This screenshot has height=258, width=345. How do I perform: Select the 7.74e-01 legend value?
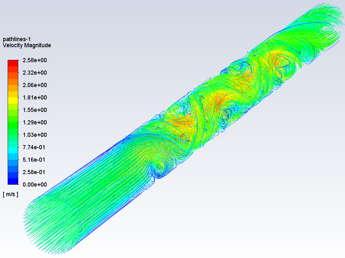pyautogui.click(x=34, y=147)
